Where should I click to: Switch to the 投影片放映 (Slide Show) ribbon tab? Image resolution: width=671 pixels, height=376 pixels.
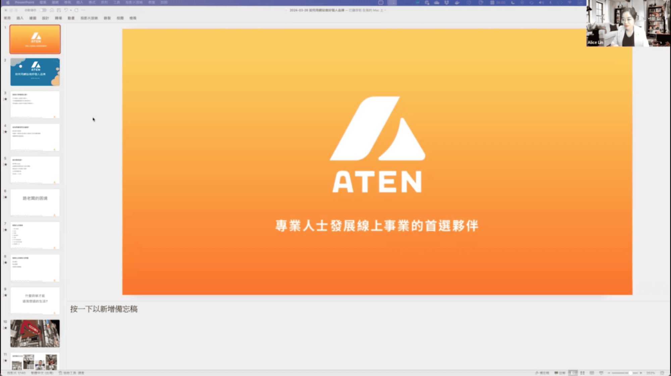[x=89, y=18]
